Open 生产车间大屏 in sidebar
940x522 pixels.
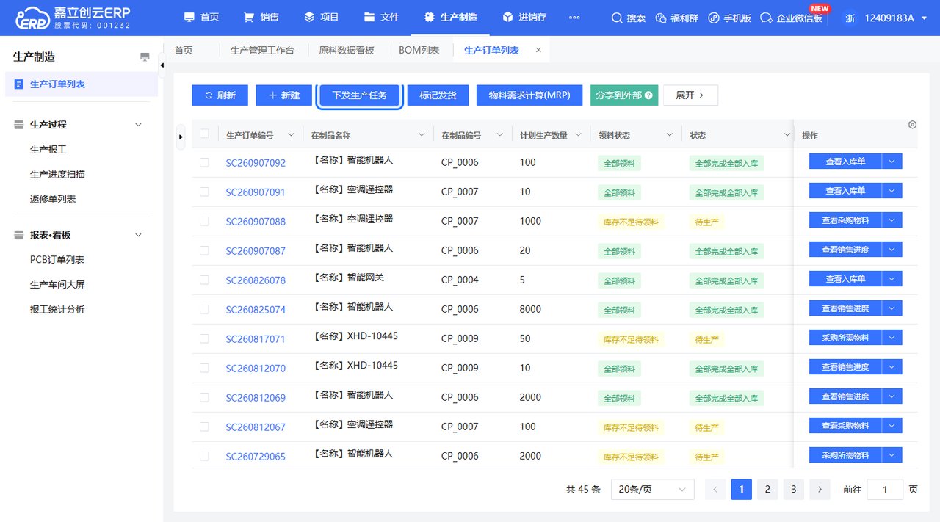coord(57,285)
